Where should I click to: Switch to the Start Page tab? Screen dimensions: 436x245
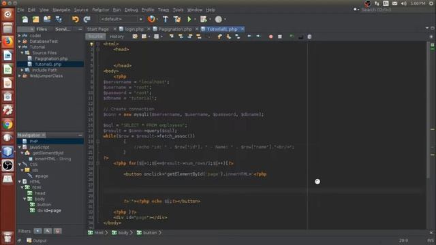click(x=98, y=29)
